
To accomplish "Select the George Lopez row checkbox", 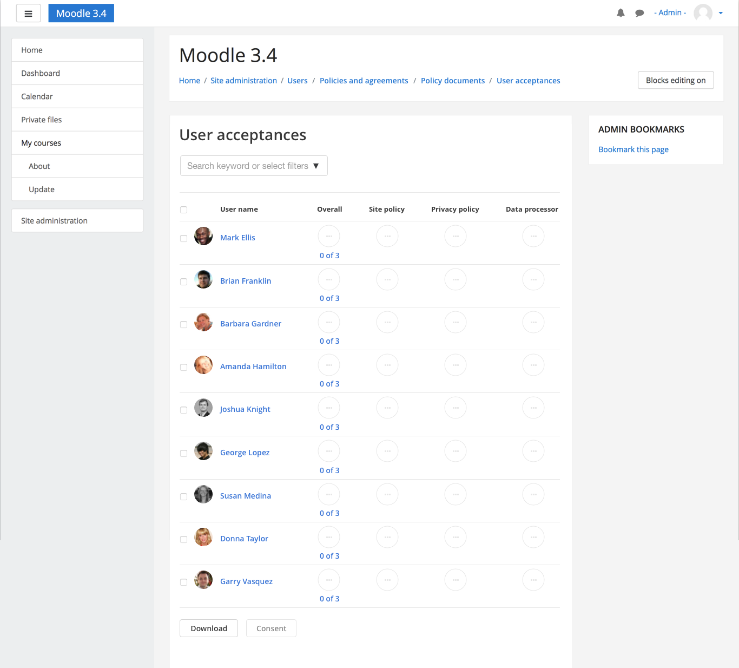I will (x=183, y=453).
